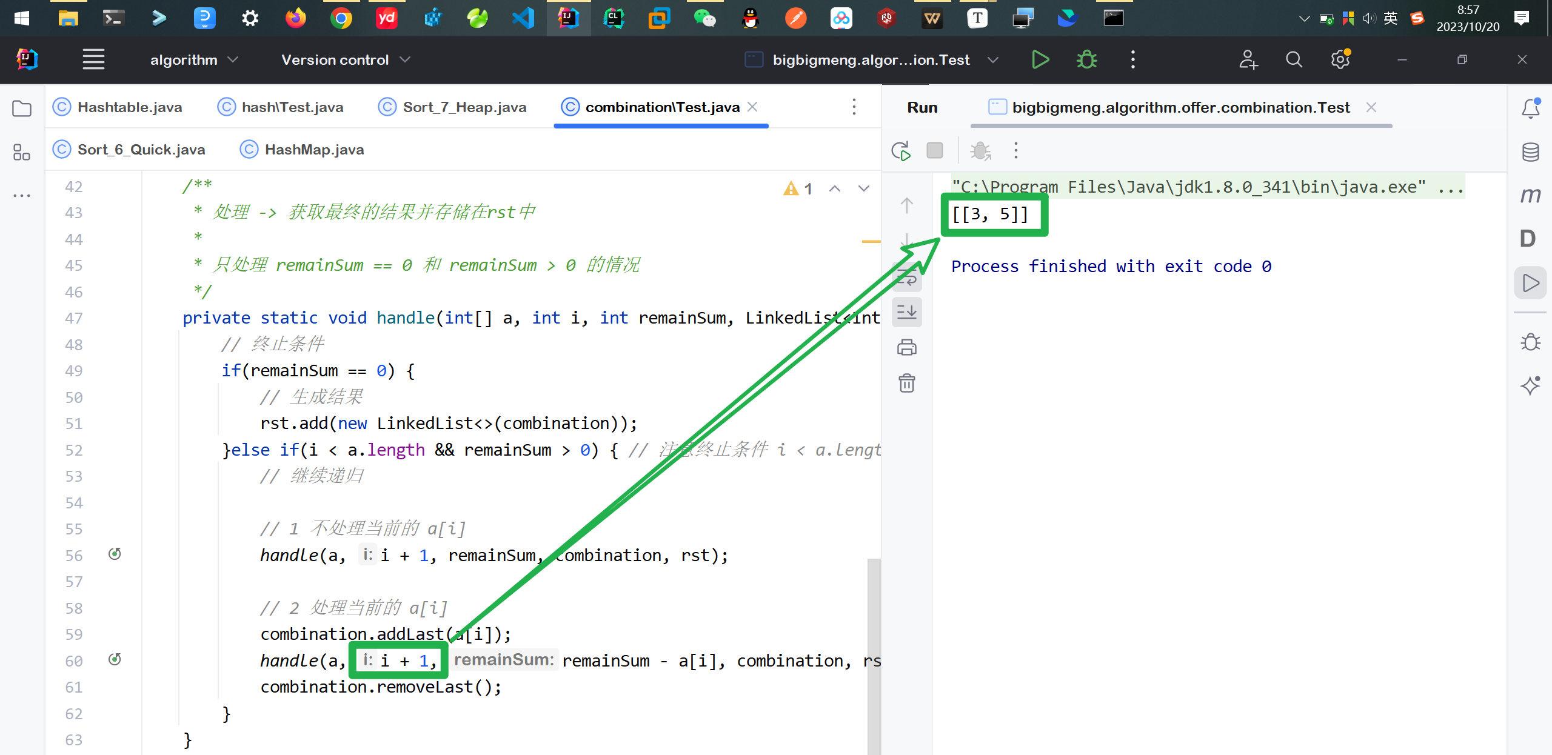
Task: Open WeChat from taskbar
Action: (x=704, y=18)
